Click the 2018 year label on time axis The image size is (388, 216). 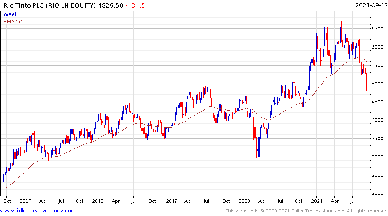98,201
